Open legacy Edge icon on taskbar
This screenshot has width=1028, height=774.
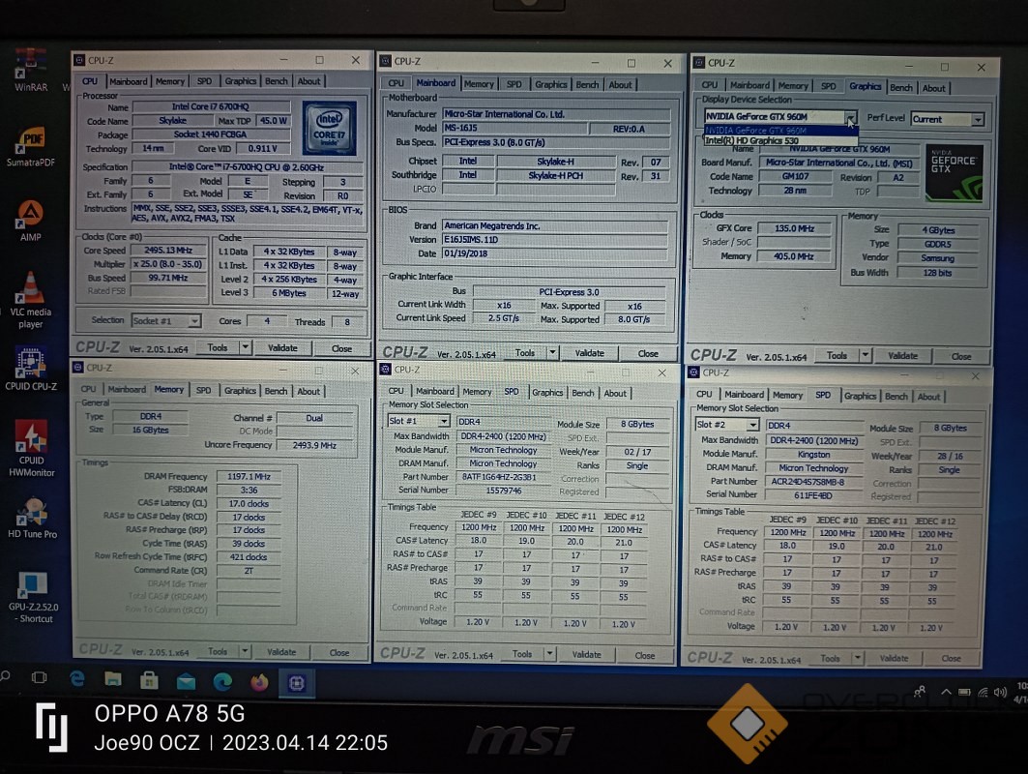click(x=76, y=679)
